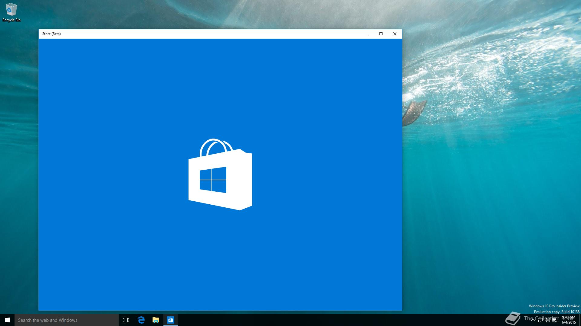This screenshot has width=581, height=326.
Task: Maximize the Store (Beta) window
Action: [x=381, y=34]
